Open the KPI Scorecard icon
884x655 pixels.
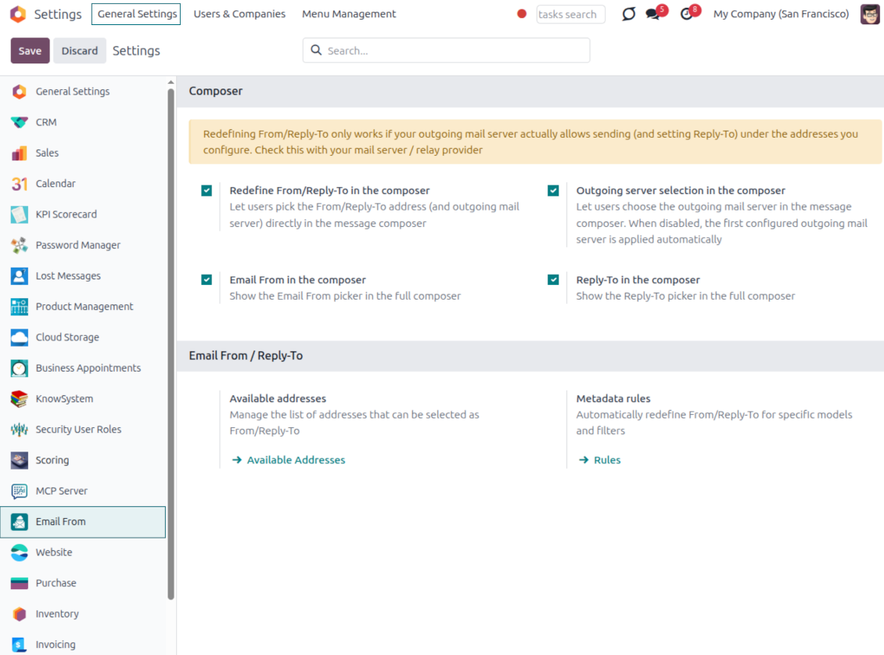(x=20, y=214)
